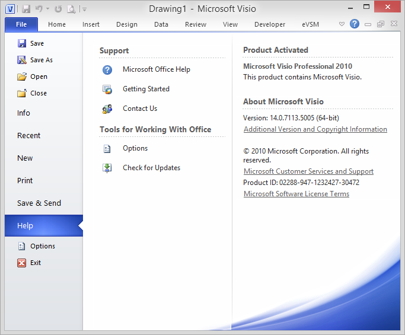Click the blue Help question mark icon
405x335 pixels.
355,24
